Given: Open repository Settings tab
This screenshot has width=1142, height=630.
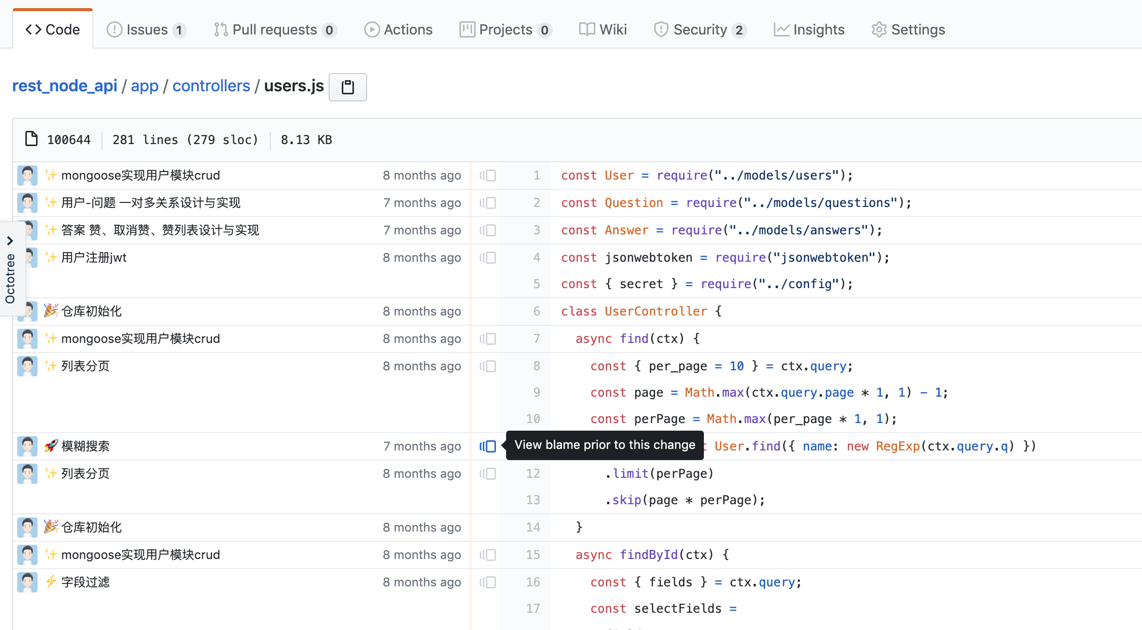Looking at the screenshot, I should 908,29.
